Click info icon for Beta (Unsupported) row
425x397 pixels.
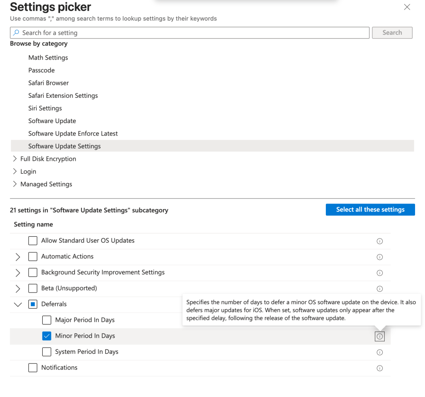(x=379, y=288)
